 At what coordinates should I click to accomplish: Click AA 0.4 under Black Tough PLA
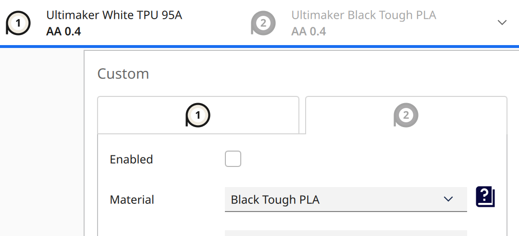(x=309, y=32)
